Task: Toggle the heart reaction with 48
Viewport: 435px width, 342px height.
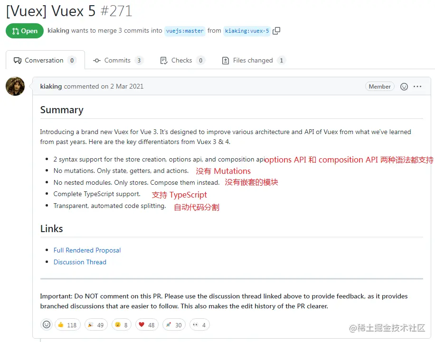Action: (147, 325)
